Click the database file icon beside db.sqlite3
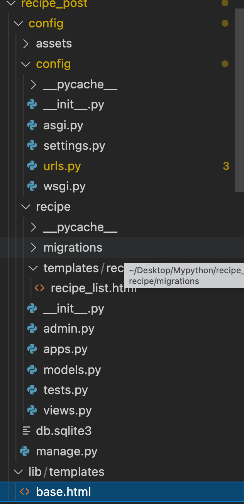This screenshot has height=504, width=244. pos(26,431)
